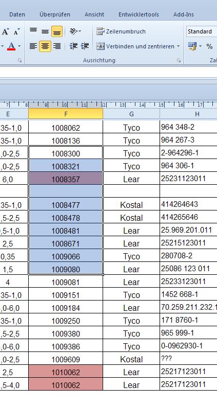Select the Add-Ins tab
The width and height of the screenshot is (217, 405).
click(x=184, y=14)
